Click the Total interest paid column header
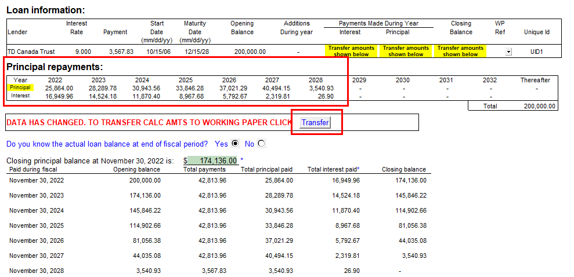This screenshot has height=277, width=574. (x=334, y=169)
